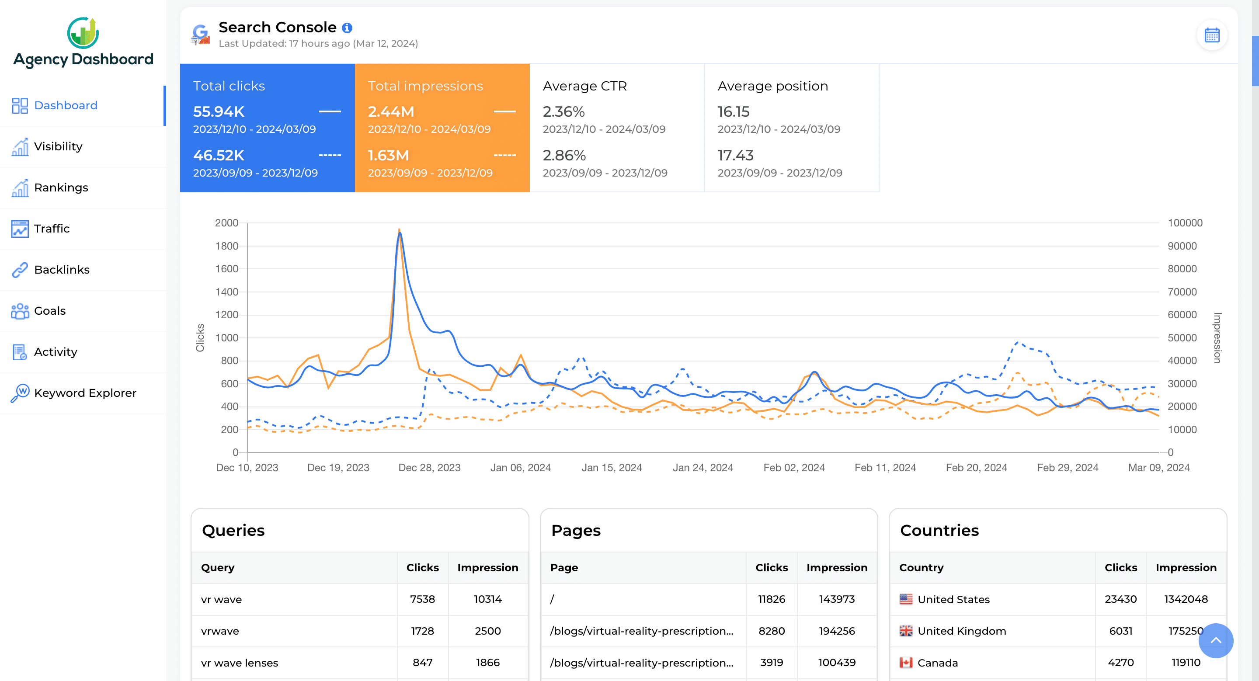1259x681 pixels.
Task: Toggle the Average CTR metric card
Action: pos(617,128)
